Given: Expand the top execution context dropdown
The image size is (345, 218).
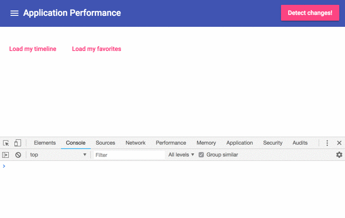Looking at the screenshot, I should (x=58, y=155).
